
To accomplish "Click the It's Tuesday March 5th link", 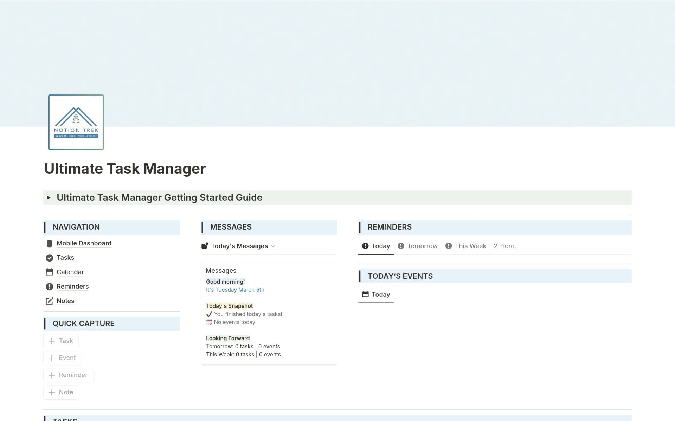I will tap(235, 290).
